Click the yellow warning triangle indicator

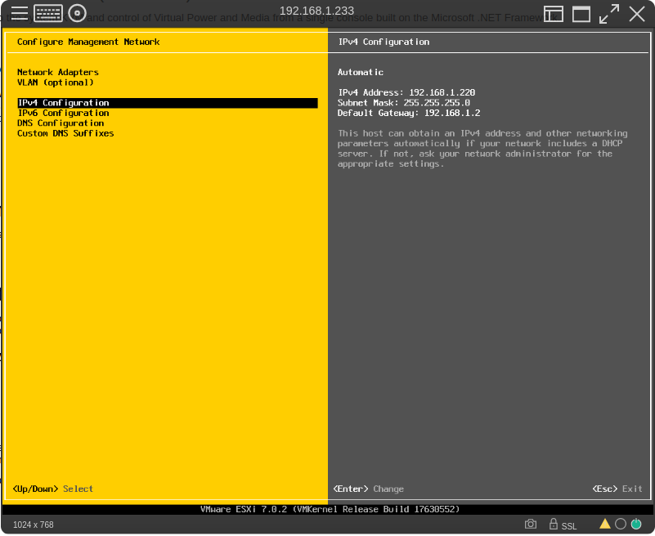click(x=605, y=524)
